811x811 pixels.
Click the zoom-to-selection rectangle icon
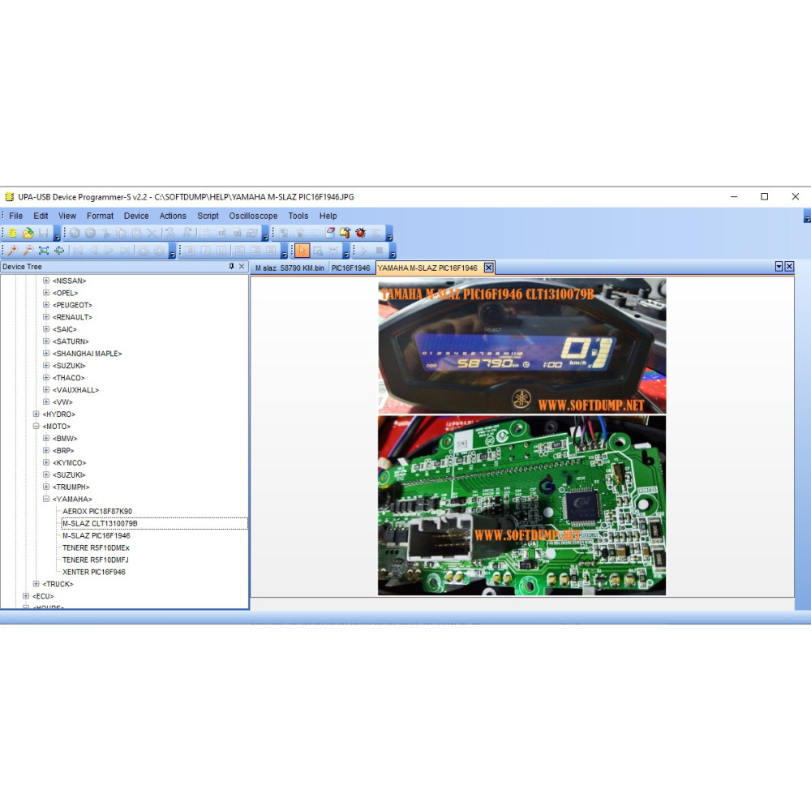pyautogui.click(x=318, y=251)
